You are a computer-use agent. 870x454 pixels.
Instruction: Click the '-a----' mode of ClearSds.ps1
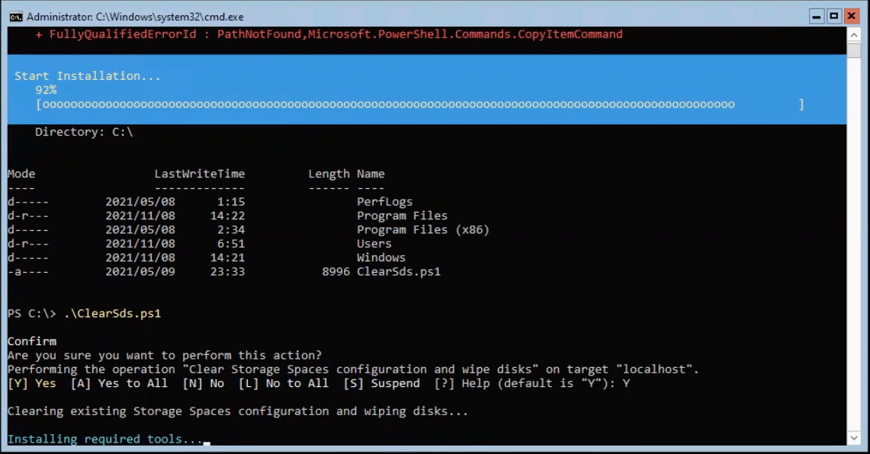pyautogui.click(x=27, y=272)
